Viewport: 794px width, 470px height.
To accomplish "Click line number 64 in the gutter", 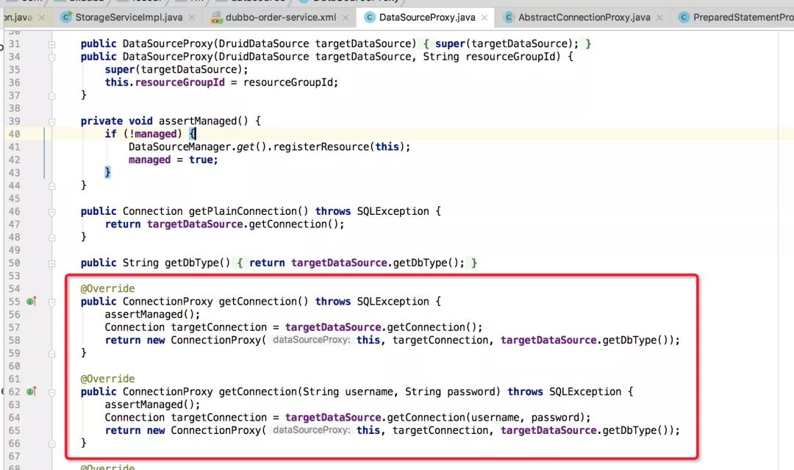I will pyautogui.click(x=14, y=417).
